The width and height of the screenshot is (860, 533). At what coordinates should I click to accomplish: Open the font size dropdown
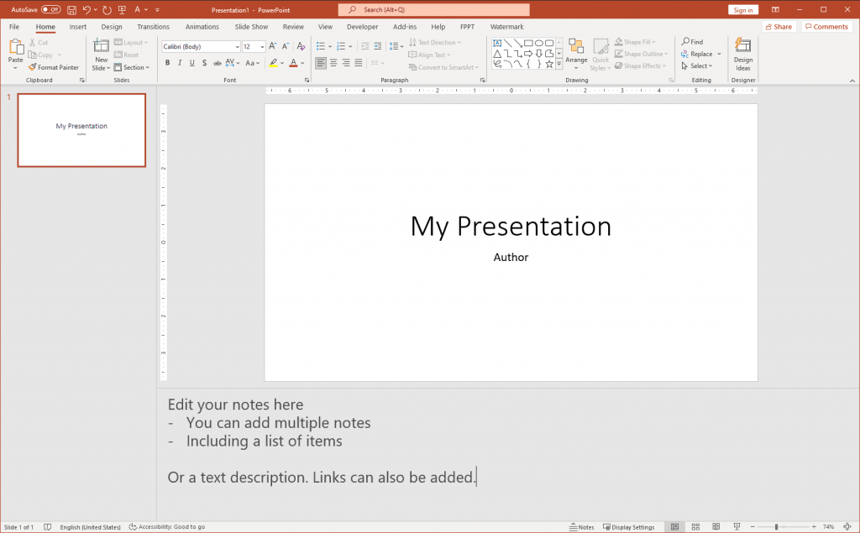(262, 46)
